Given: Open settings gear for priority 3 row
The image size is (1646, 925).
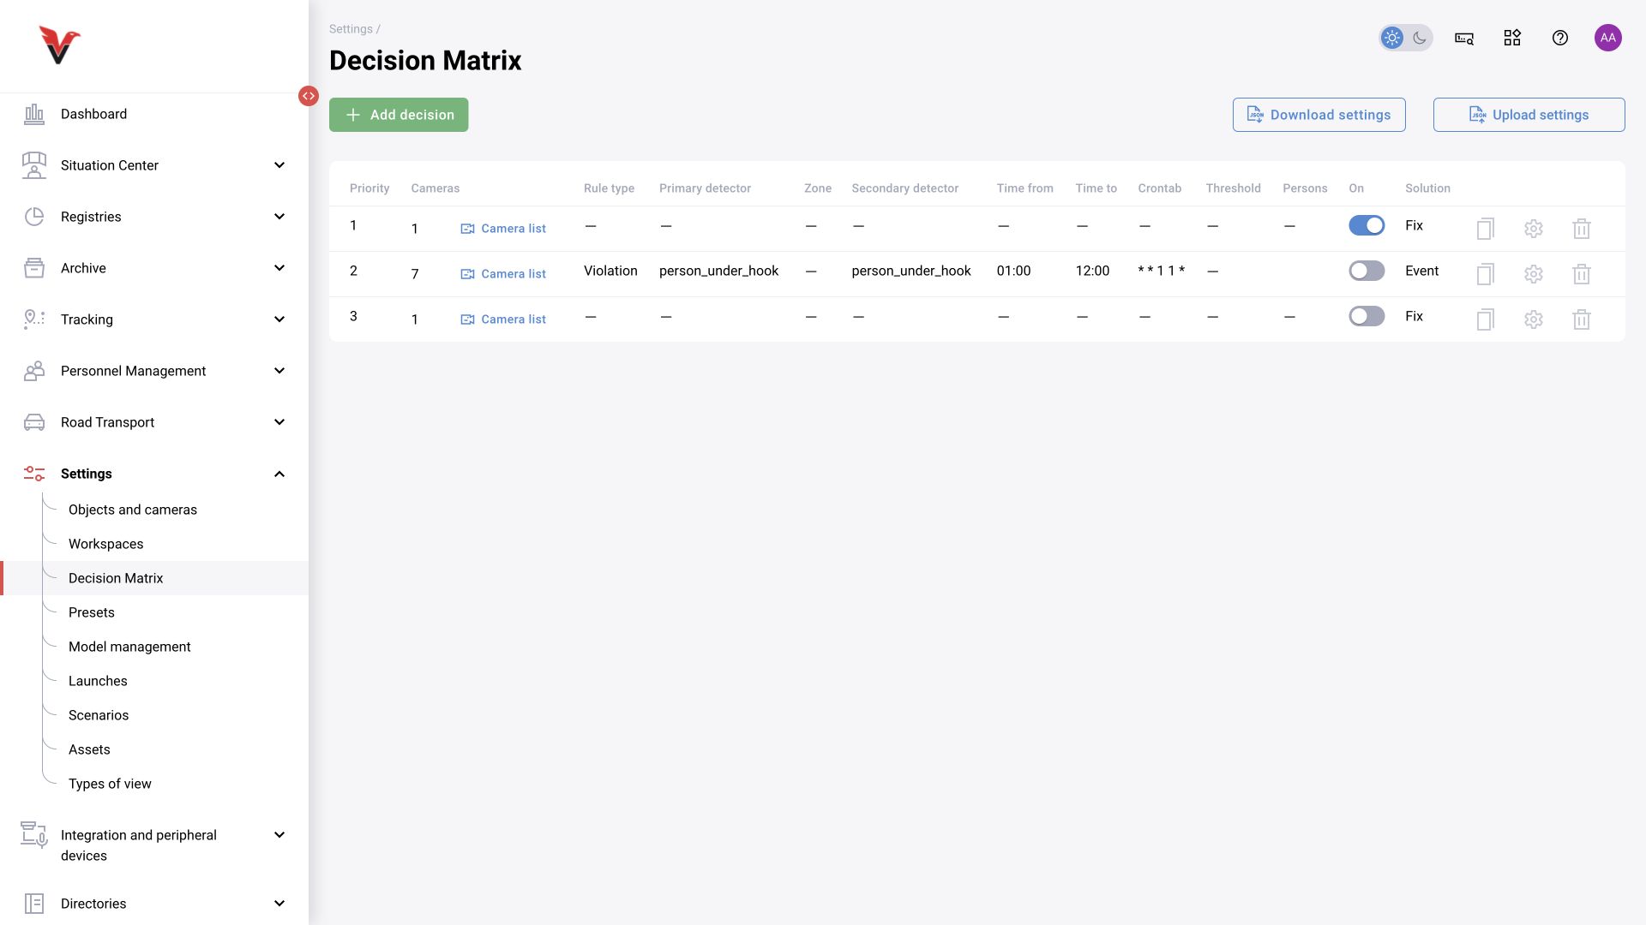Looking at the screenshot, I should pos(1534,319).
